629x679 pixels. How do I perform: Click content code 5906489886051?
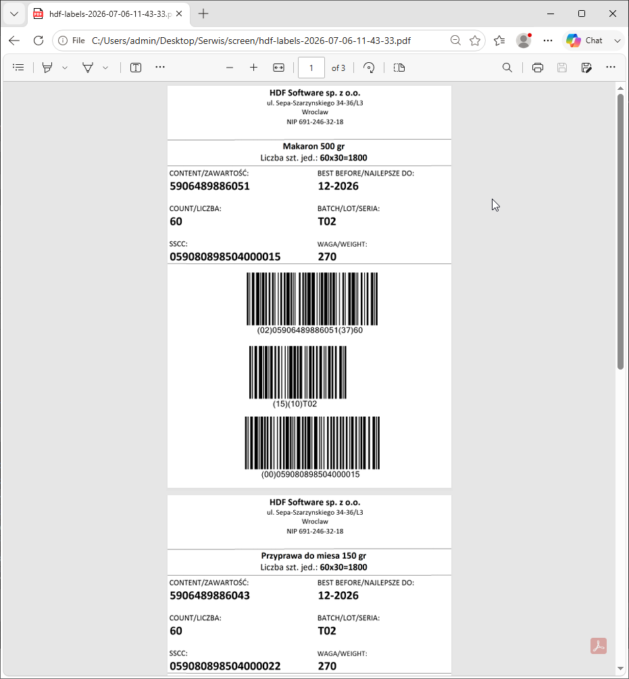click(209, 186)
